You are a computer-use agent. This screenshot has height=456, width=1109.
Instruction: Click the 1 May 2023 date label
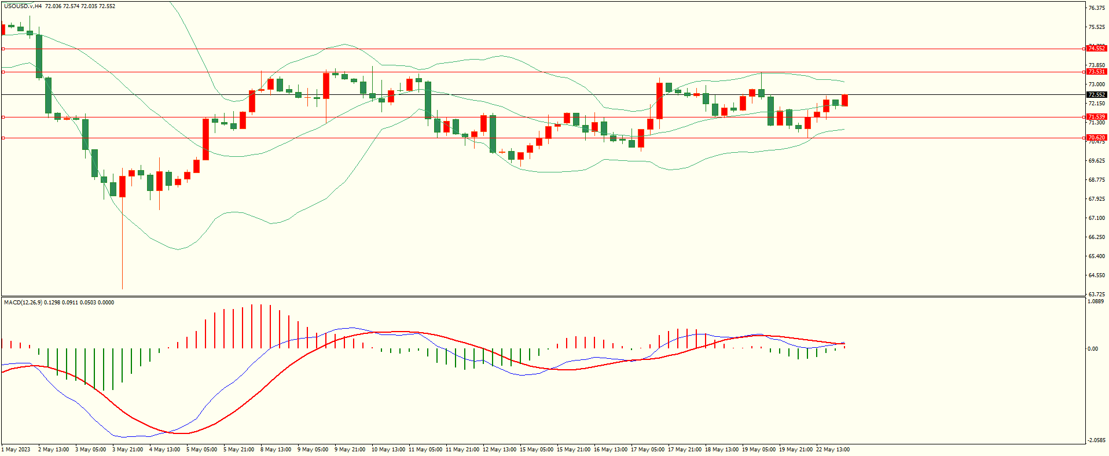pyautogui.click(x=16, y=450)
